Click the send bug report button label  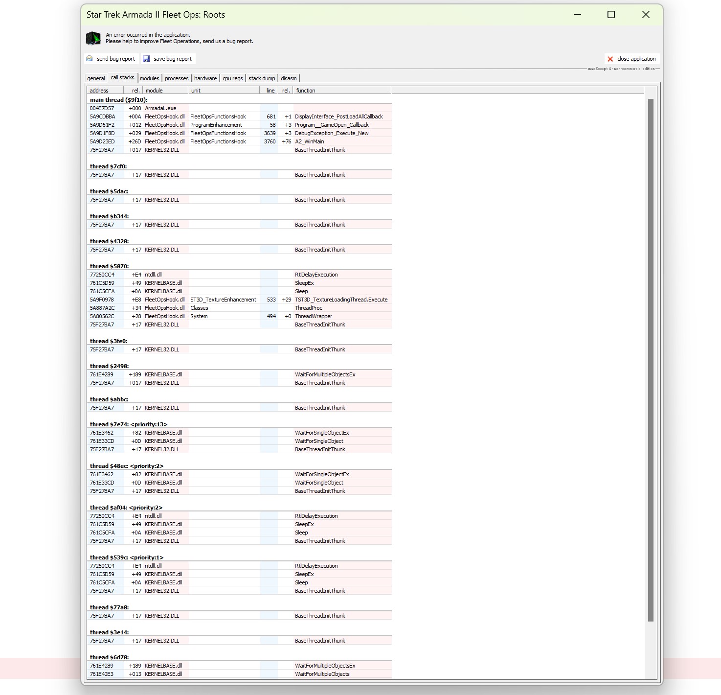click(116, 59)
